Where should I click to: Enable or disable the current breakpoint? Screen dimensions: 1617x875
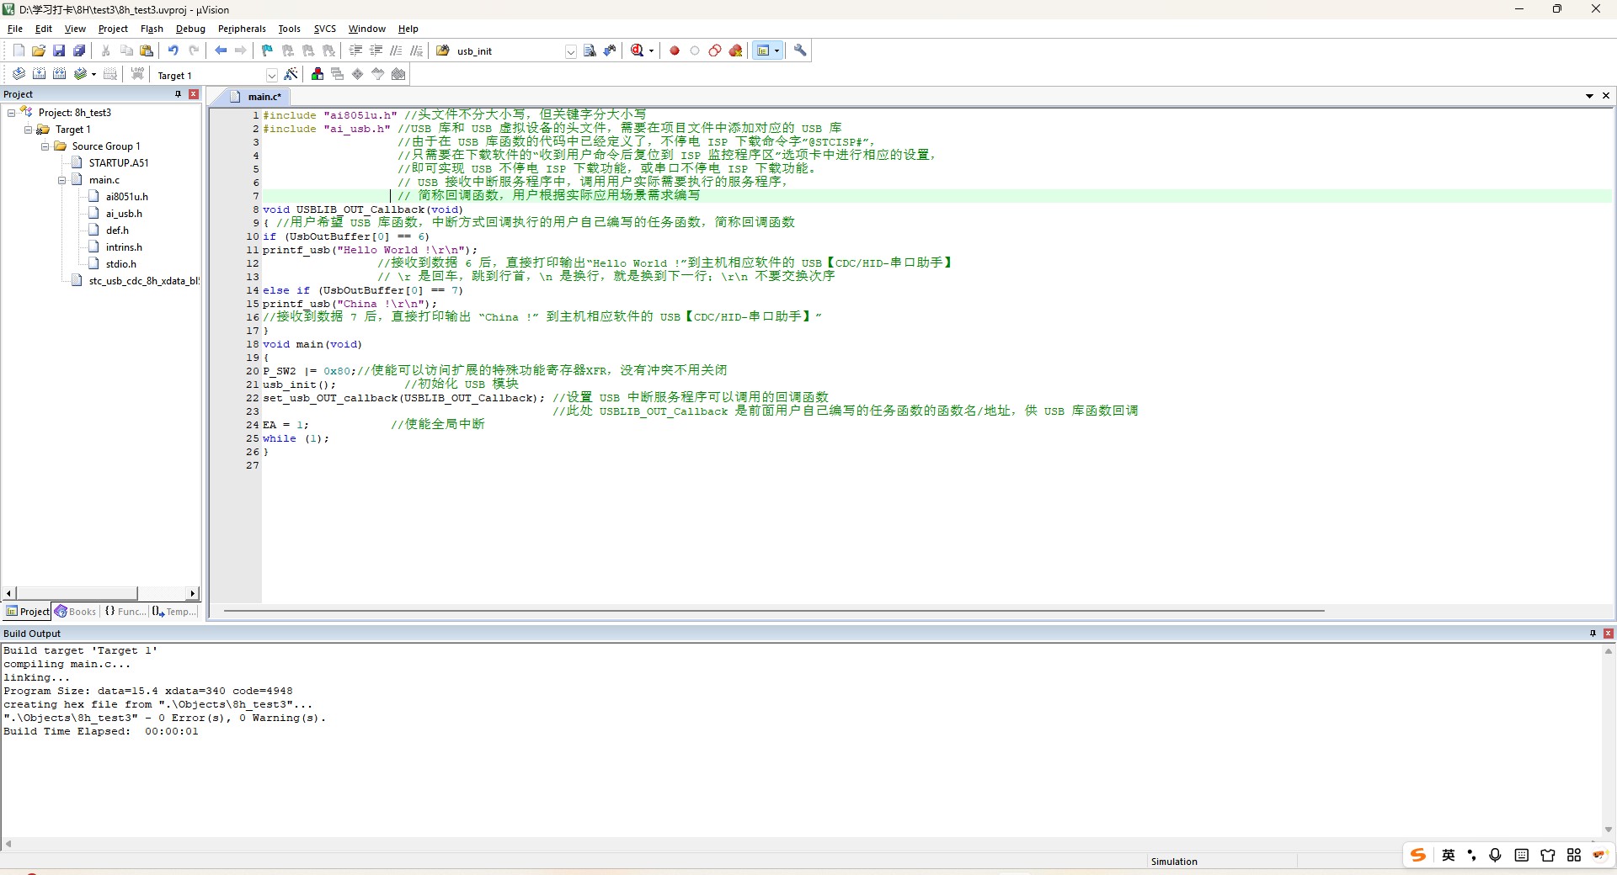pos(695,50)
